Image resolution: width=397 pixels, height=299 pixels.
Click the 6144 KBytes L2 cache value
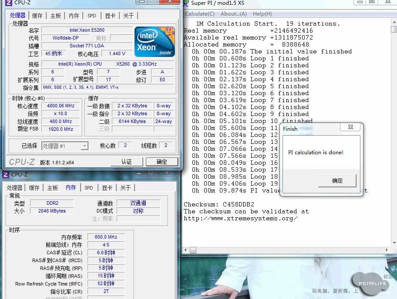(132, 121)
